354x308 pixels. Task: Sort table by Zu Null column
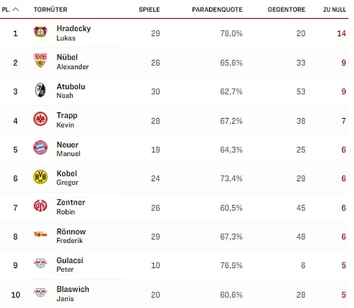pos(335,10)
